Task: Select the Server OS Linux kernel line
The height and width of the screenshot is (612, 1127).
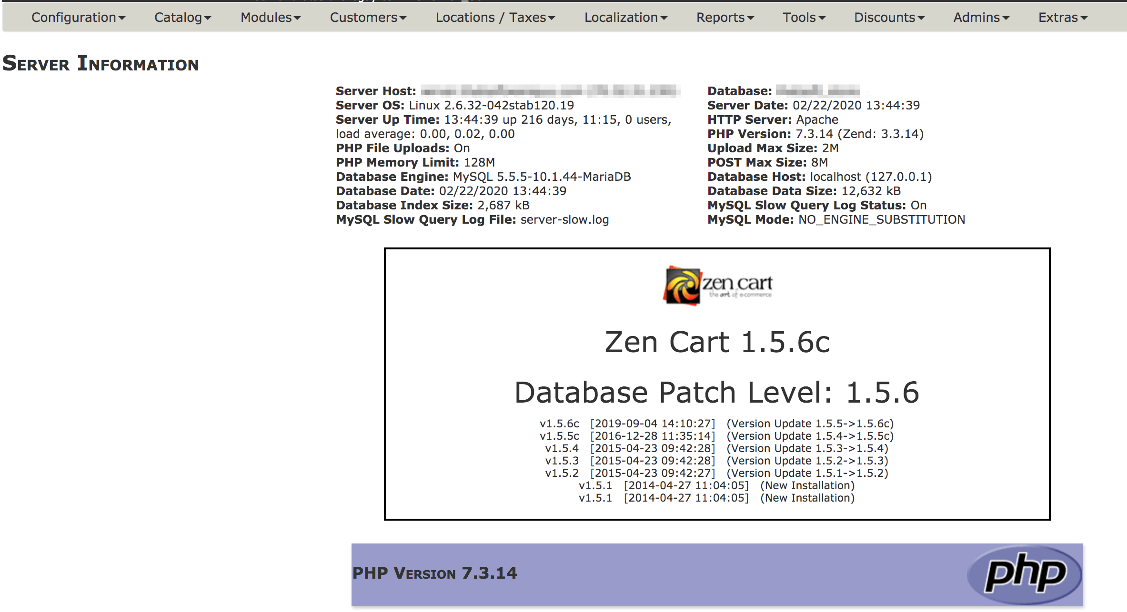Action: (455, 105)
